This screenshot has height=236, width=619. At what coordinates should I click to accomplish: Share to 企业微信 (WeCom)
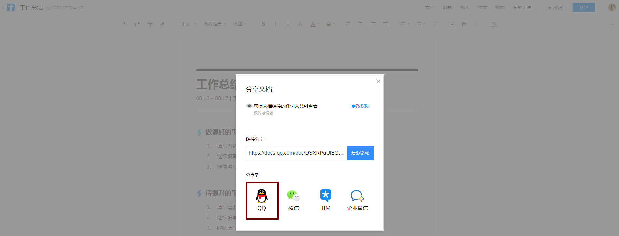pos(357,200)
